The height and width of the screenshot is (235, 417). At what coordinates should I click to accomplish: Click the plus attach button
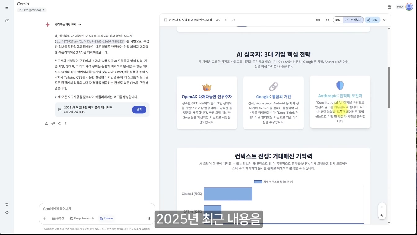pos(45,219)
